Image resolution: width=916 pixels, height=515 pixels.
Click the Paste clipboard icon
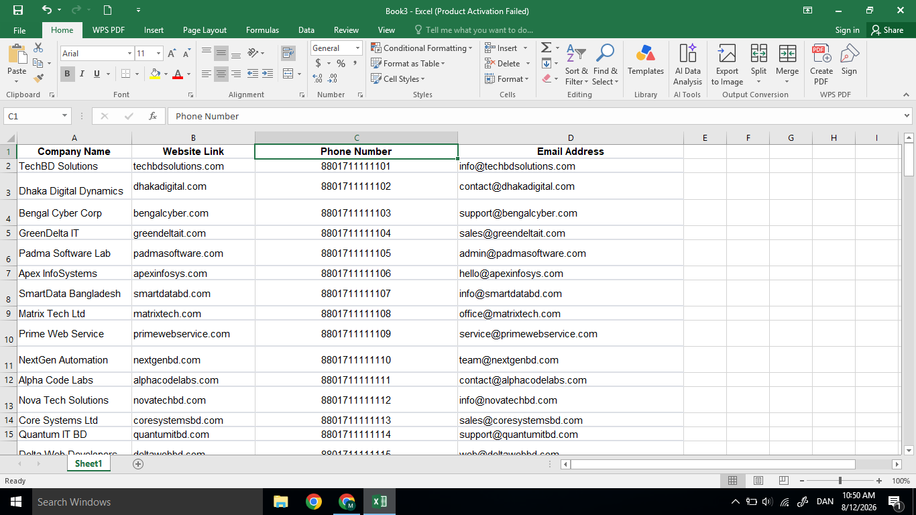(17, 55)
